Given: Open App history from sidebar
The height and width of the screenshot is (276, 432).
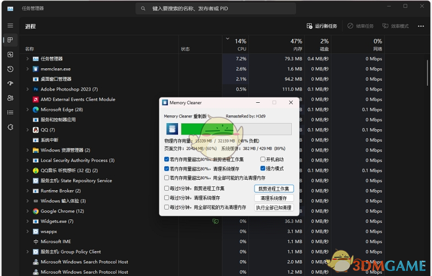Looking at the screenshot, I should (10, 69).
